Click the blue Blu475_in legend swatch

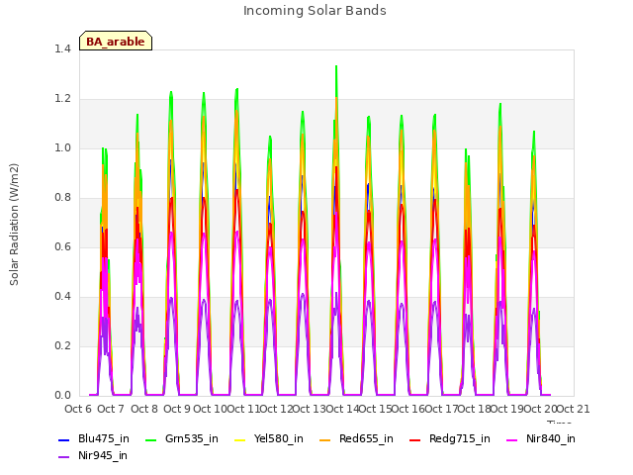coord(63,439)
